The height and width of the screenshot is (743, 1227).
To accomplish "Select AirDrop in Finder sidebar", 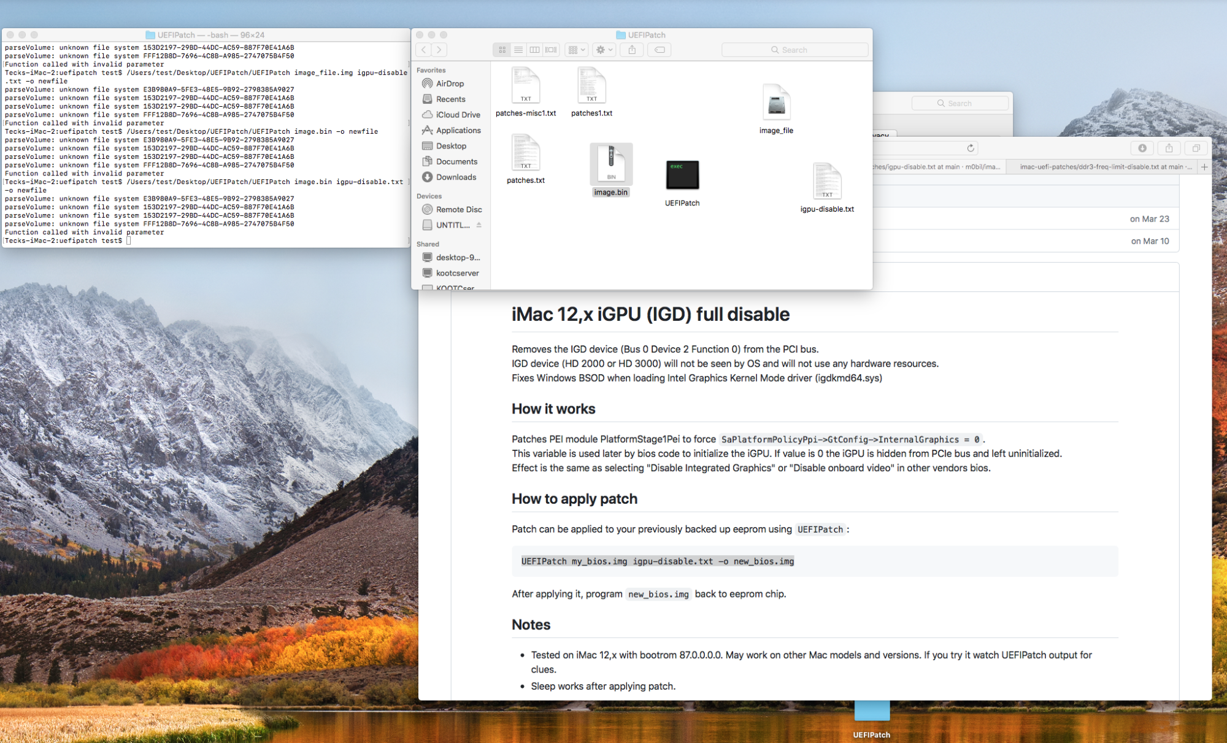I will 450,83.
